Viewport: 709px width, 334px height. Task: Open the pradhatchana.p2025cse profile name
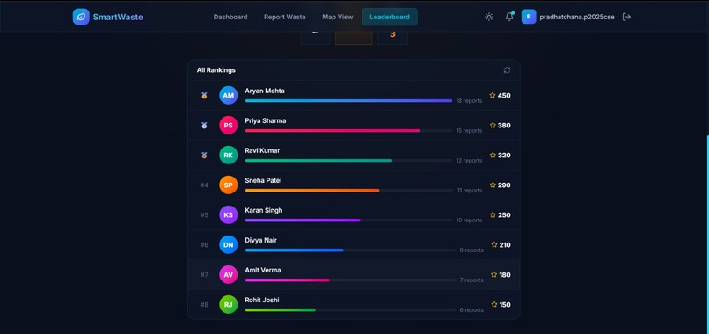click(x=576, y=18)
